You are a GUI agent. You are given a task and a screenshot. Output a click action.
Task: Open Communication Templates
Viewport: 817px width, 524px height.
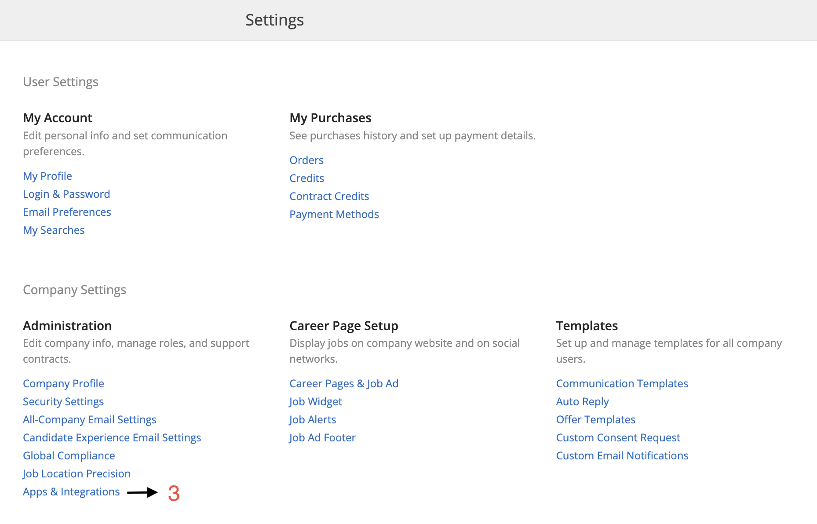pyautogui.click(x=622, y=383)
